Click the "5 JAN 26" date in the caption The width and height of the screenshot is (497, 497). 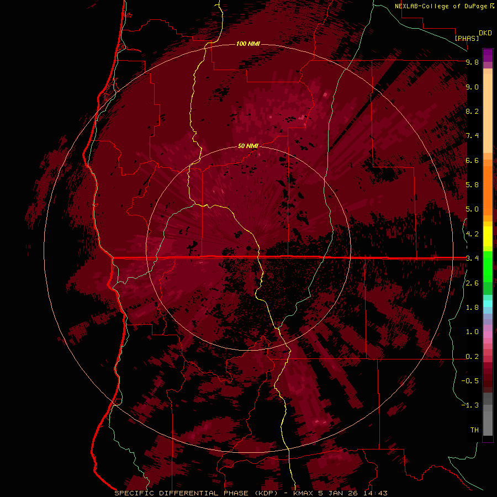point(339,493)
